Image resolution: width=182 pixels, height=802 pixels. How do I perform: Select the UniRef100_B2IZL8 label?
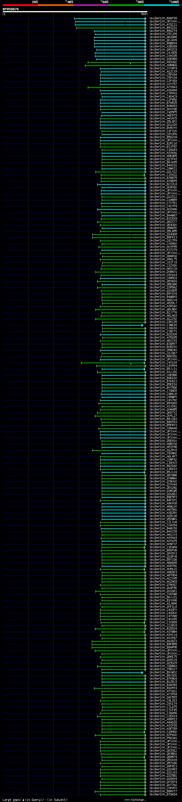[163, 184]
